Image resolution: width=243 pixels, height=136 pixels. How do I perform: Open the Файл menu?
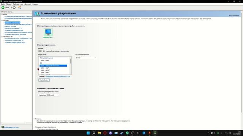(x=3, y=4)
